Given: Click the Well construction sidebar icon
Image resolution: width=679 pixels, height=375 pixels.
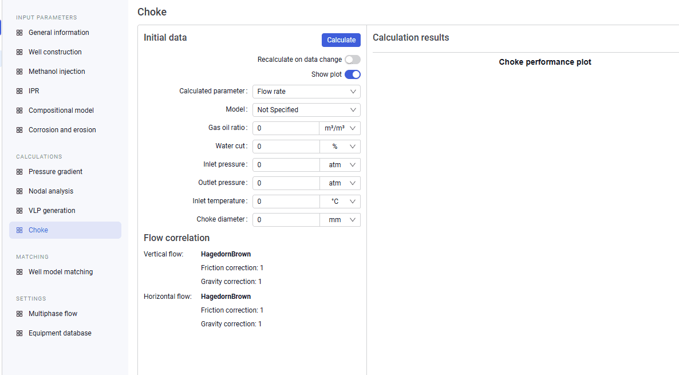Looking at the screenshot, I should [x=19, y=53].
